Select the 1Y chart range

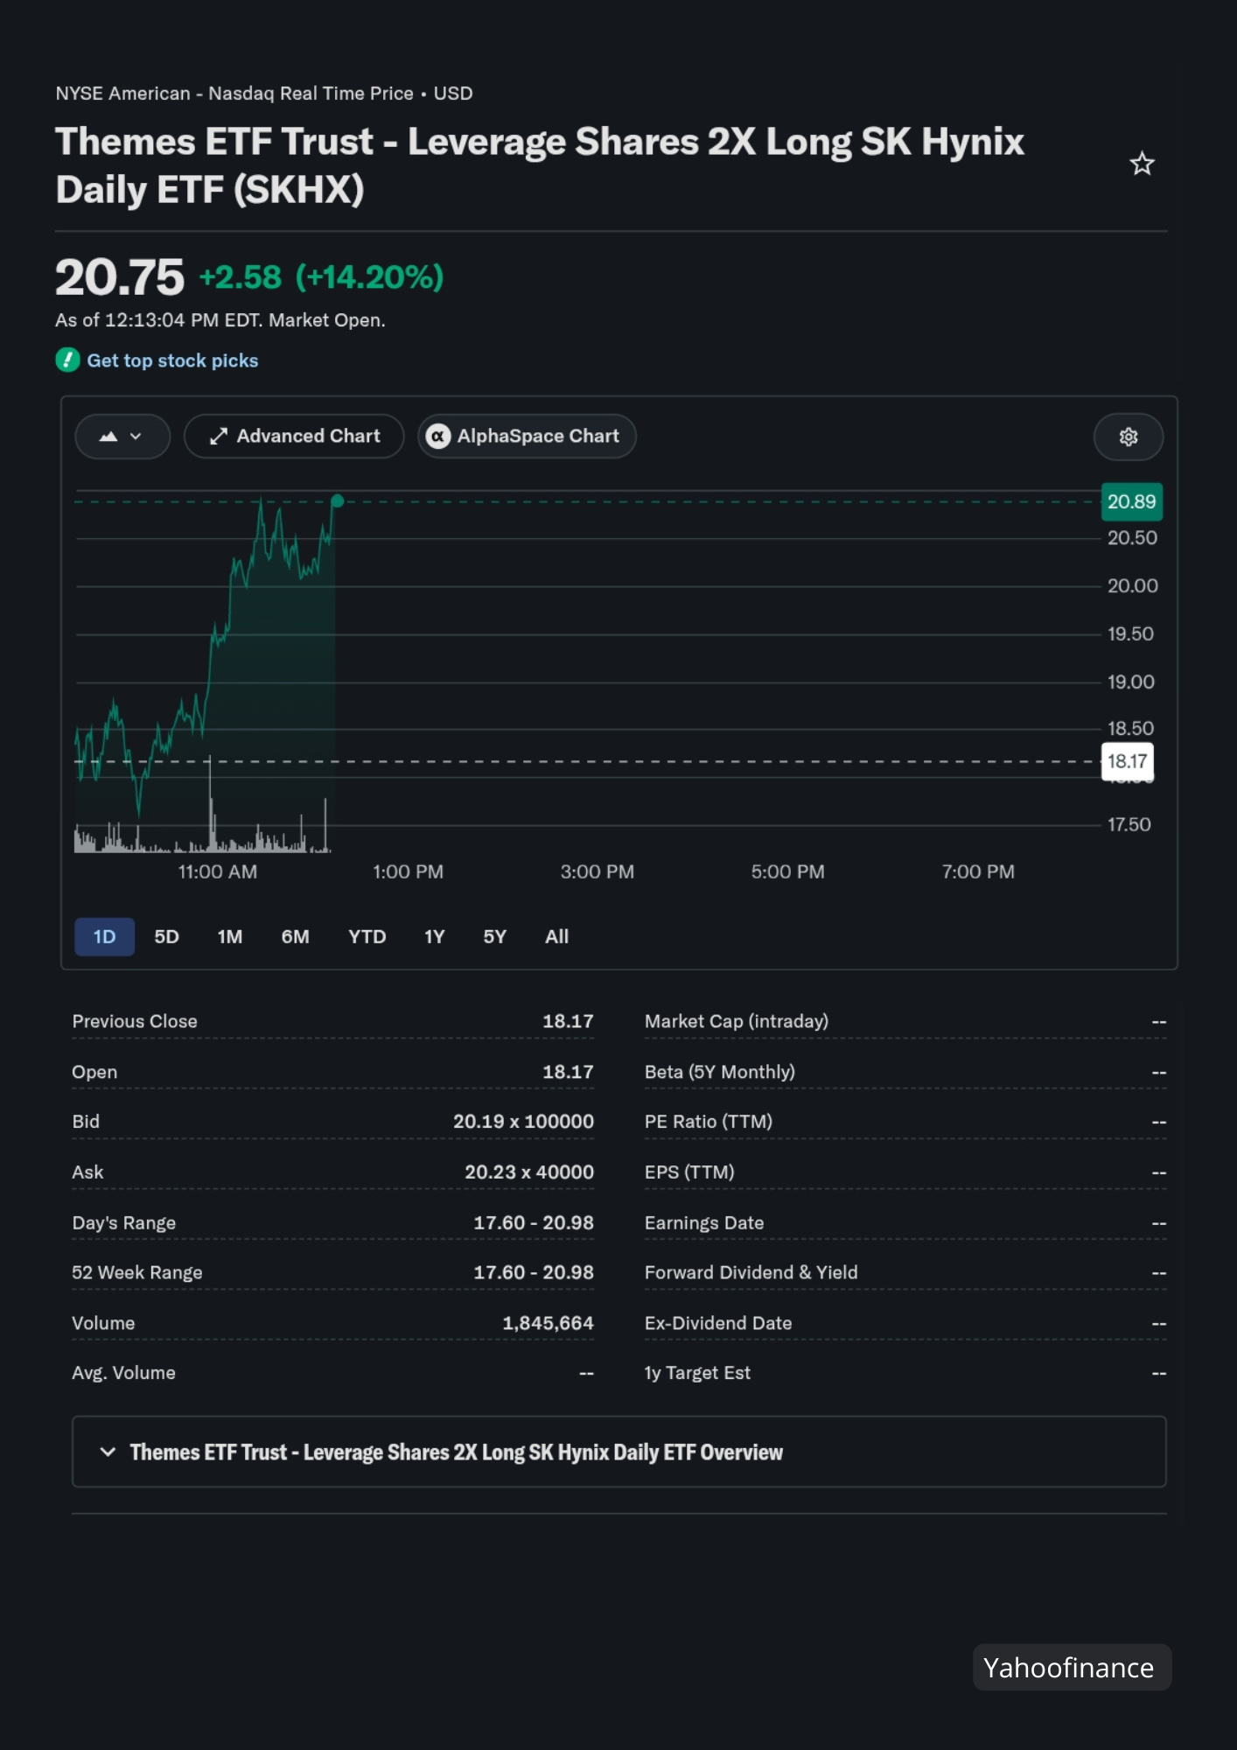point(434,936)
